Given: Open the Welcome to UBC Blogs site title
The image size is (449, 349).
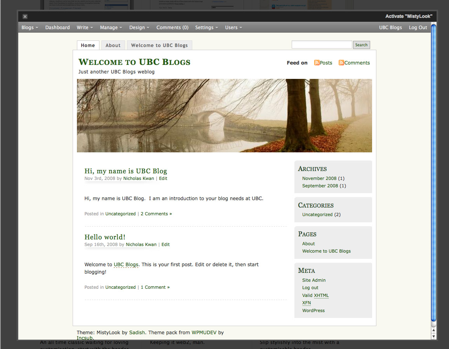Looking at the screenshot, I should [134, 62].
